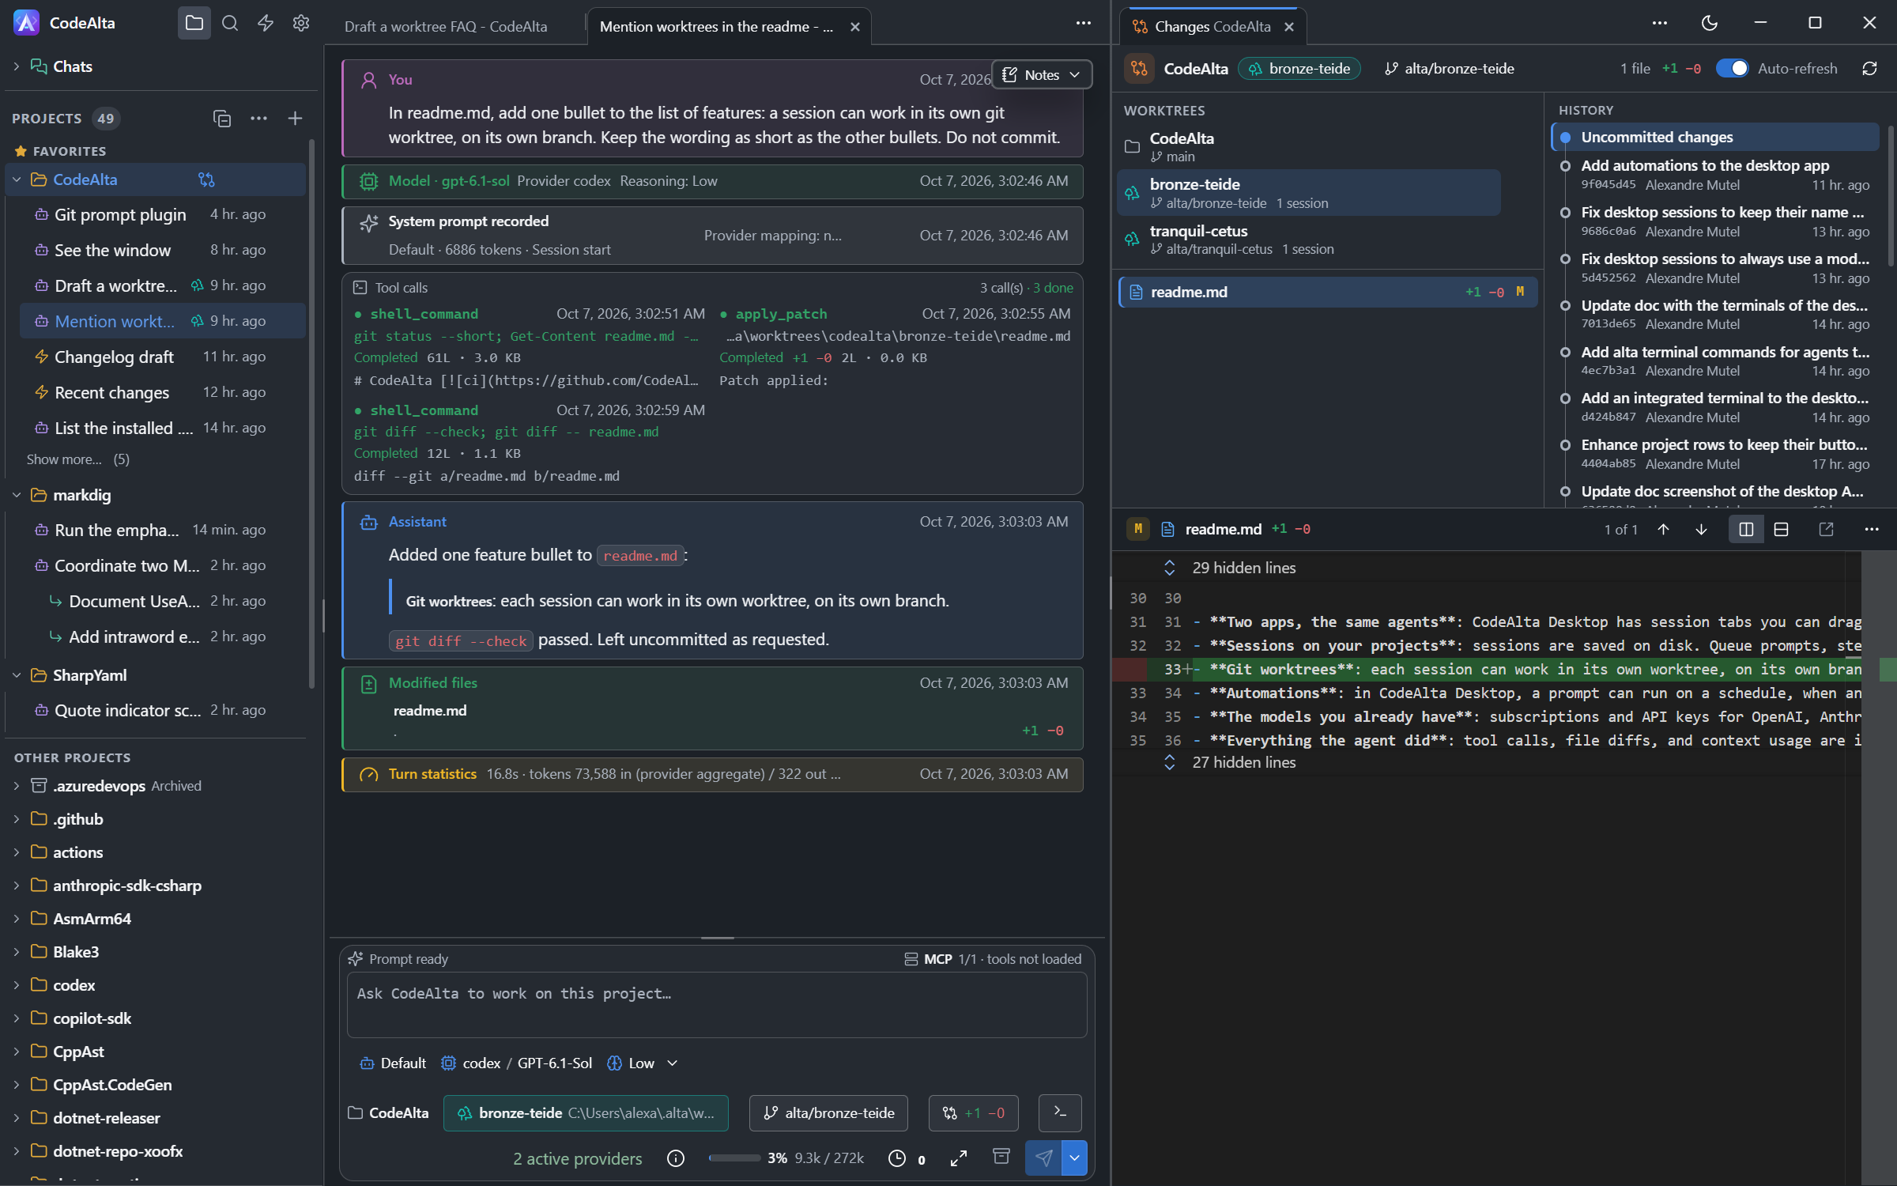Toggle the Auto-refresh switch

tap(1732, 69)
